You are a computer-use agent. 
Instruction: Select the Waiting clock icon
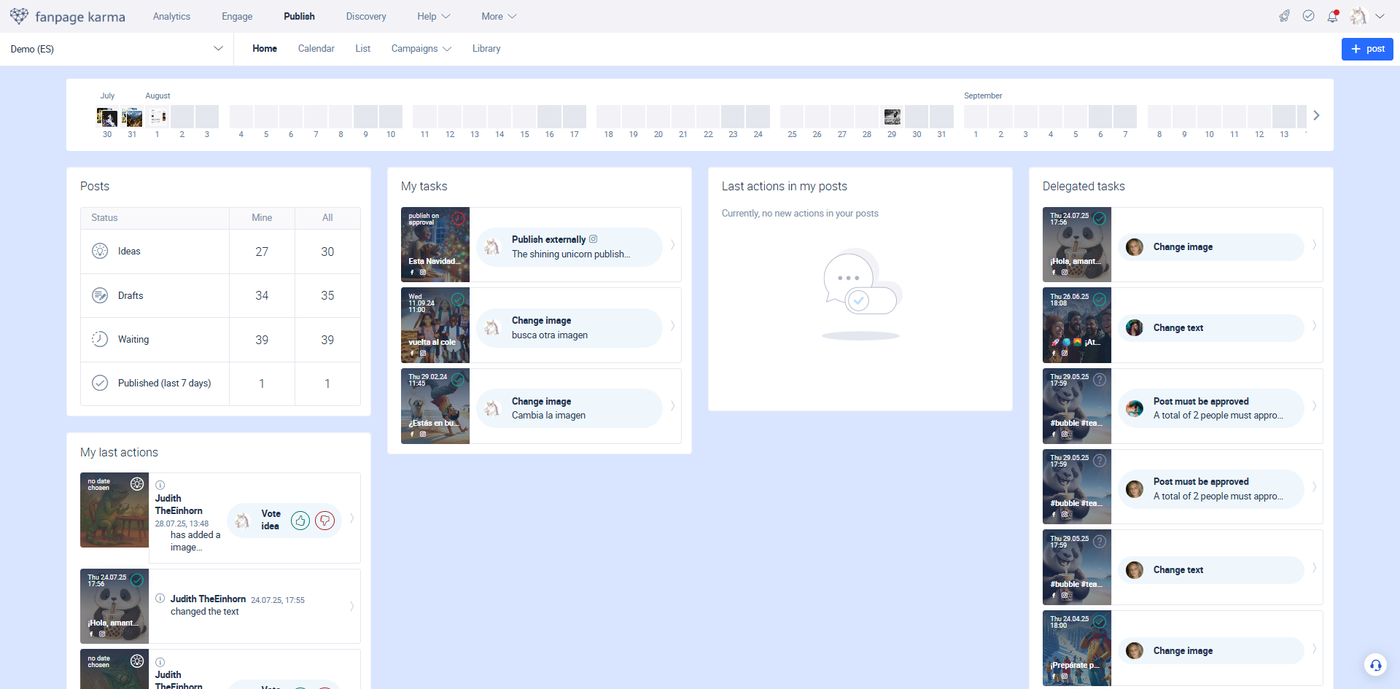click(100, 339)
